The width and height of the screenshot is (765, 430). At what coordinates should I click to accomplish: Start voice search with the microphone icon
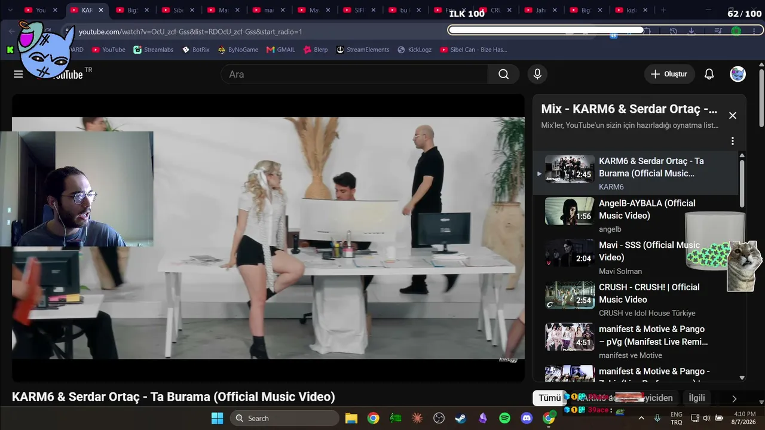[x=537, y=74]
